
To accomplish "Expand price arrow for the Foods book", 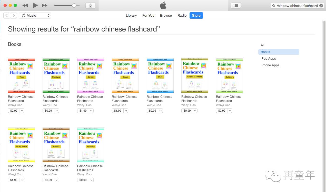I will point(126,111).
